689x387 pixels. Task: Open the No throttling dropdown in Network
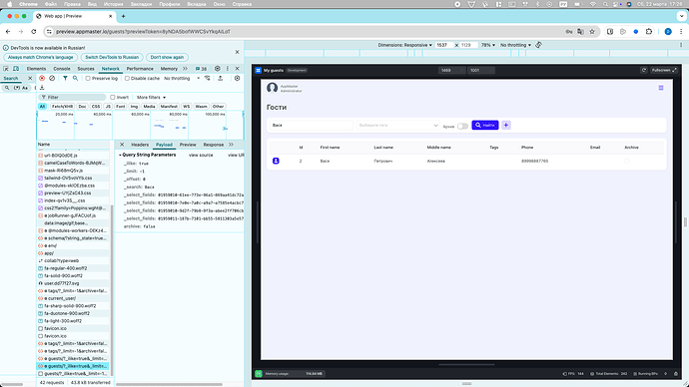182,78
